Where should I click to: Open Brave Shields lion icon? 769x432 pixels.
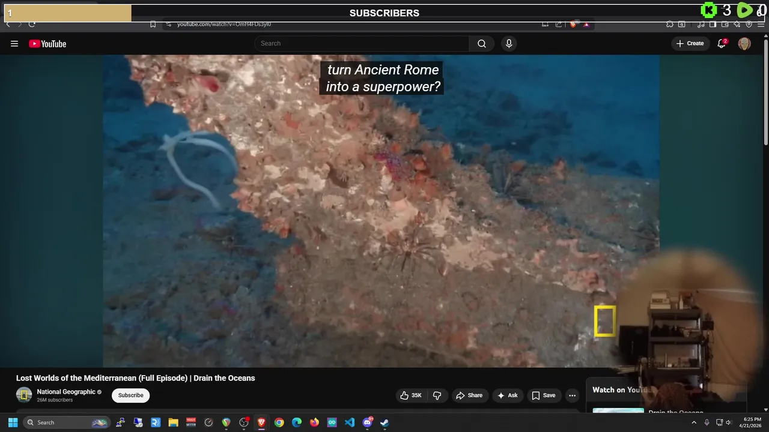[573, 24]
